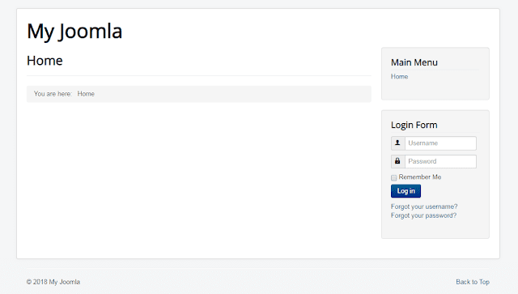518x294 pixels.
Task: Click the You are here breadcrumb label
Action: 53,94
